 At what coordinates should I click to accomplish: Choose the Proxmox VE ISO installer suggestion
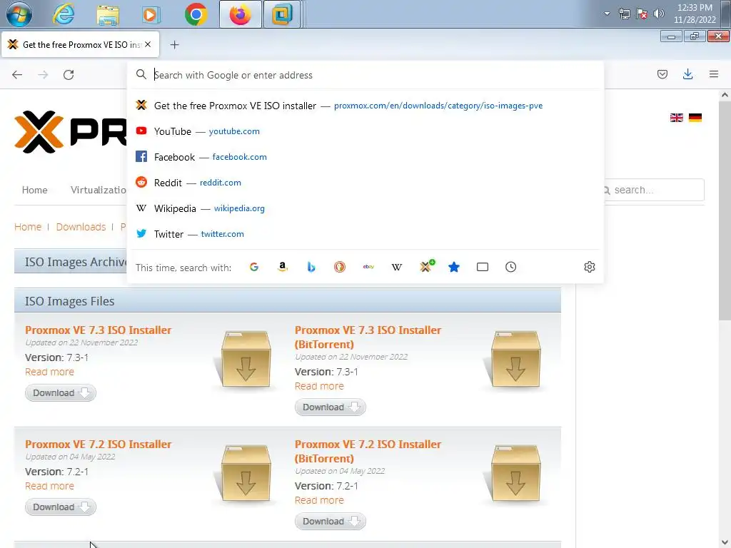coord(365,106)
